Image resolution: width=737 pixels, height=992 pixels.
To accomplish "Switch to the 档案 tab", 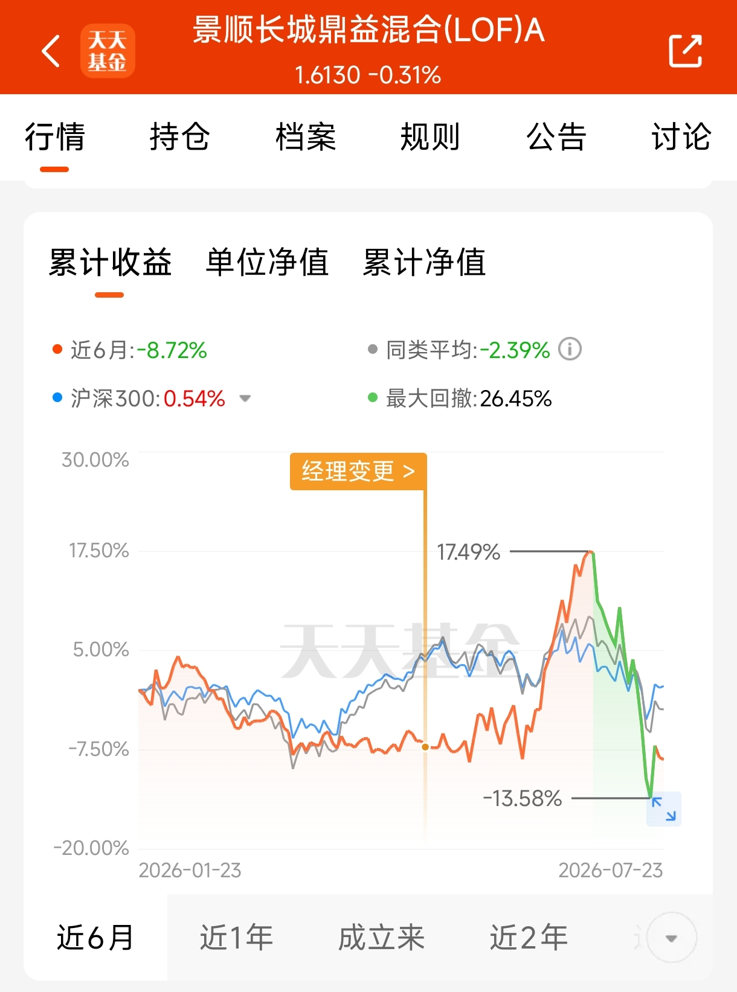I will [x=305, y=136].
